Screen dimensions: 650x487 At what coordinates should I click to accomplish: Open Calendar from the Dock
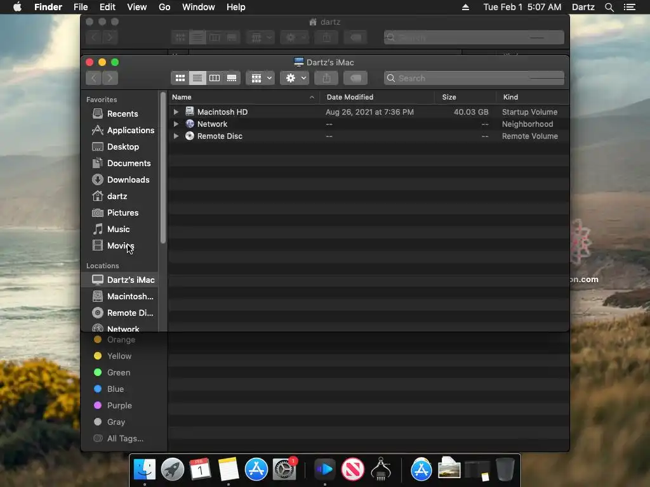tap(200, 470)
